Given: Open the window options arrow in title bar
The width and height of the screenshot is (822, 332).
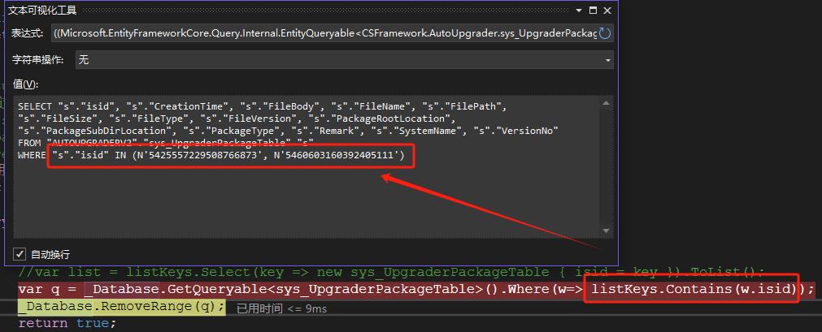Looking at the screenshot, I should coord(579,10).
